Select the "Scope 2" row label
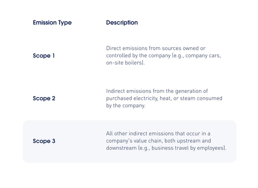 pos(44,98)
